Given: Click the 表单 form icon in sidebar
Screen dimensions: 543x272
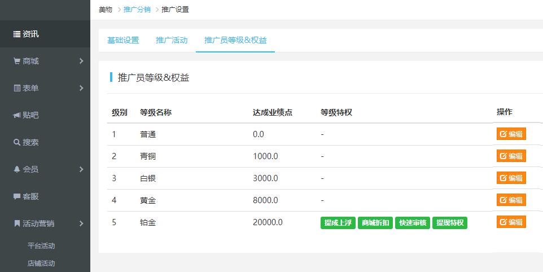Looking at the screenshot, I should tap(17, 88).
